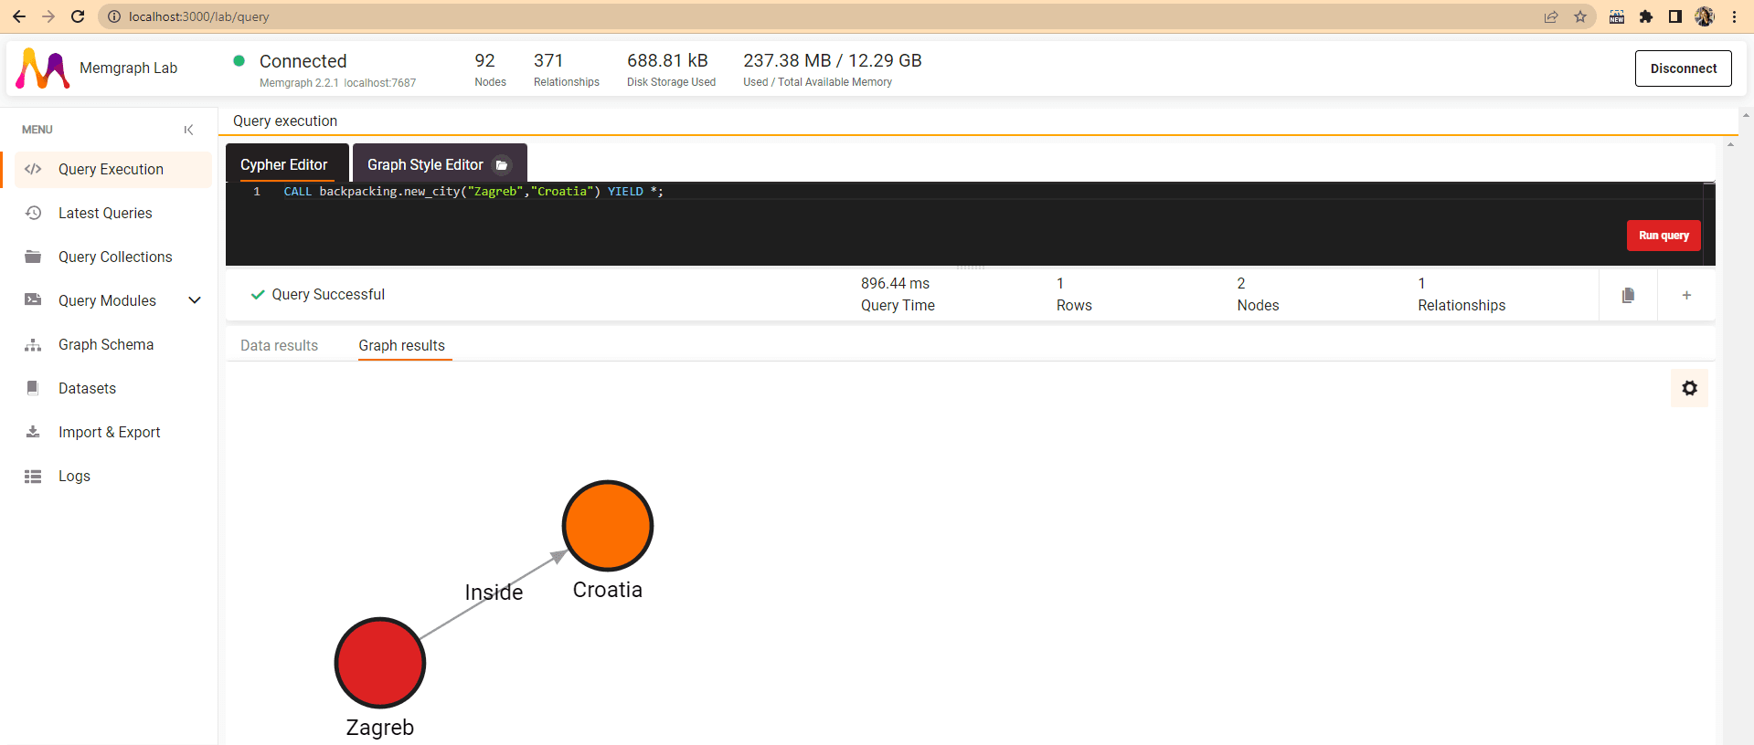Copy query results with clipboard icon

[x=1628, y=295]
